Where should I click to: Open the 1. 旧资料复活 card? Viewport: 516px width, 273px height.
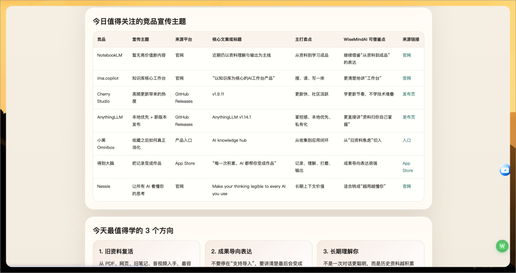point(147,253)
